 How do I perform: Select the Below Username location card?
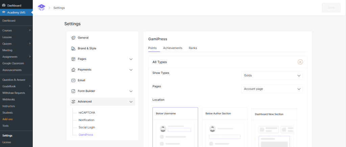175,127
